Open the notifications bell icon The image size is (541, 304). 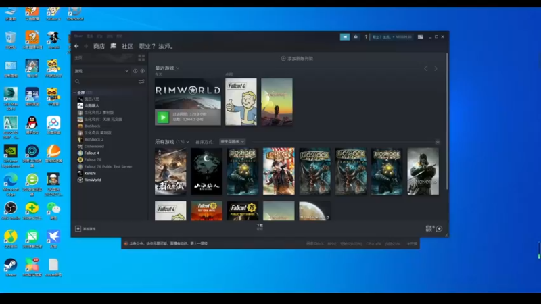356,37
